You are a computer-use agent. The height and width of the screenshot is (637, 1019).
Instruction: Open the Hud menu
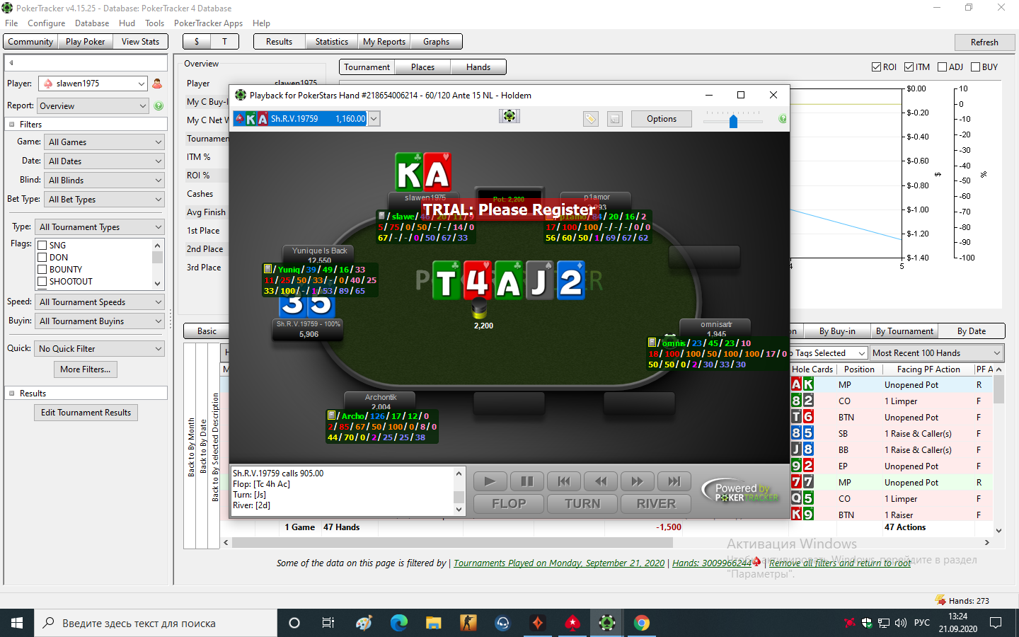(x=127, y=23)
